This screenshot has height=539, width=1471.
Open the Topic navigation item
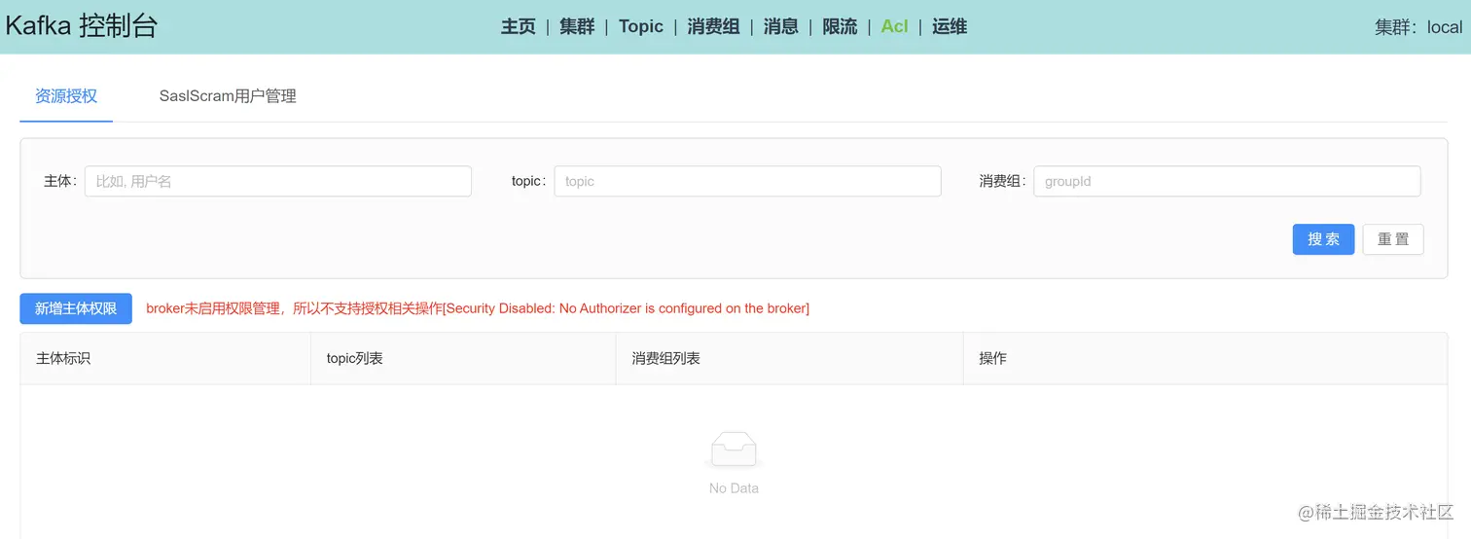(641, 26)
